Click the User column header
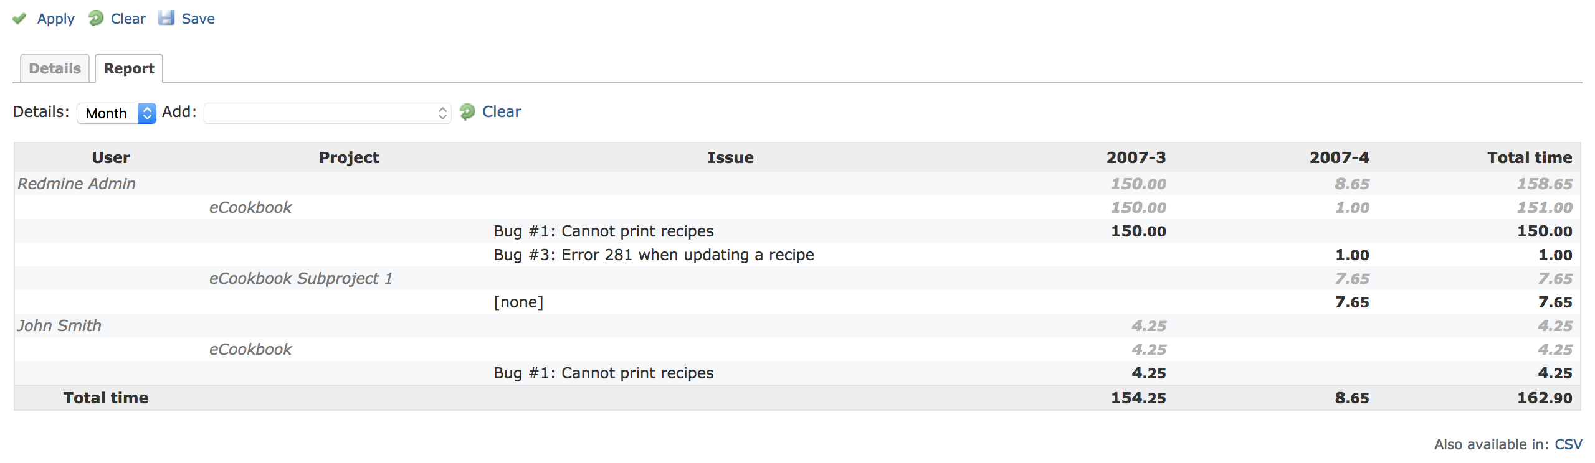 tap(111, 157)
